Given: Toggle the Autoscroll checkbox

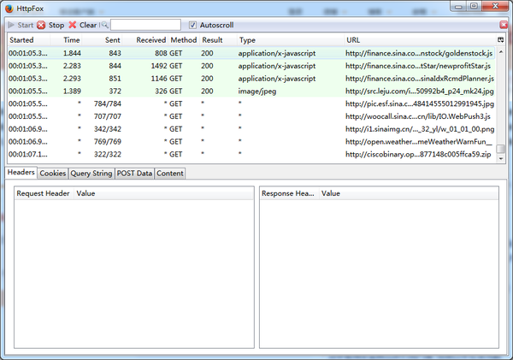Looking at the screenshot, I should (192, 26).
